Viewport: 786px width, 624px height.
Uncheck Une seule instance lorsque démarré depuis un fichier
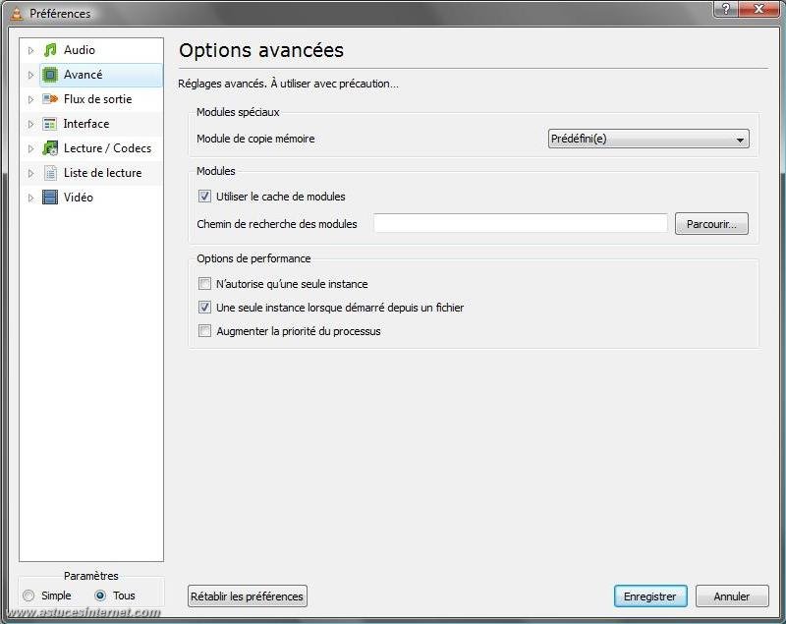tap(204, 308)
